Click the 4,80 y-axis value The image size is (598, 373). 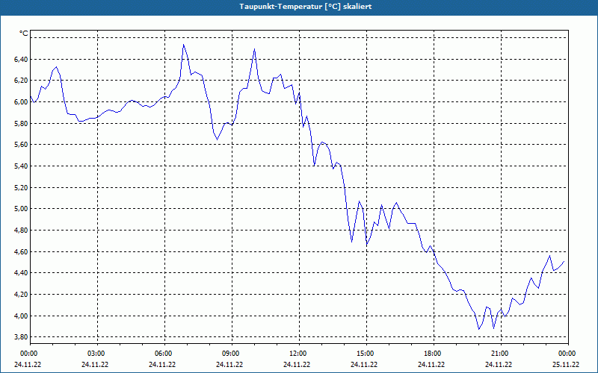pyautogui.click(x=20, y=231)
